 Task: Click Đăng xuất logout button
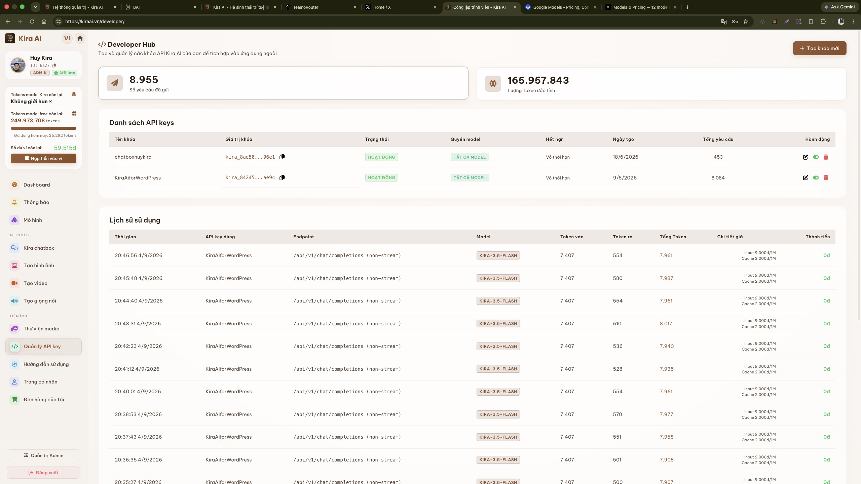[43, 473]
